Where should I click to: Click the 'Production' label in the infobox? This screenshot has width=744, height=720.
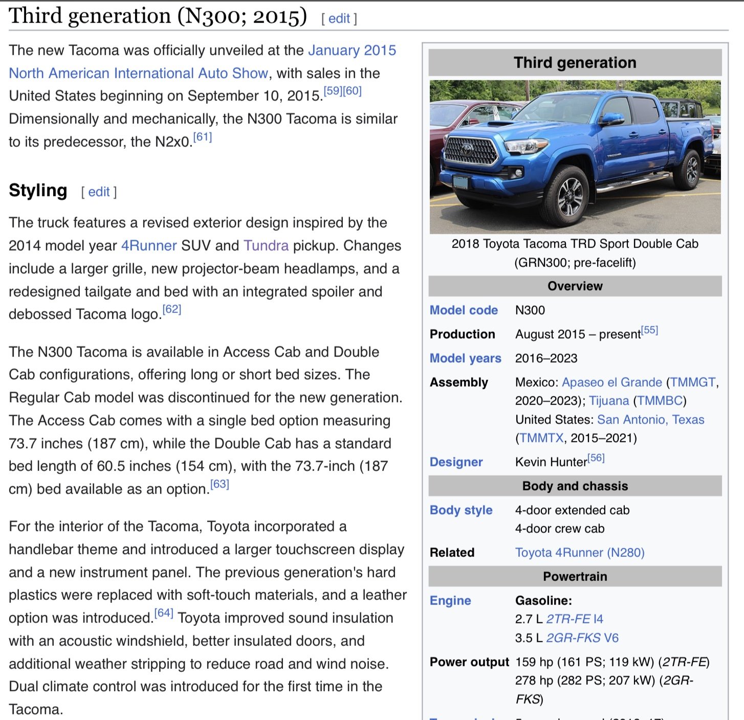[463, 334]
